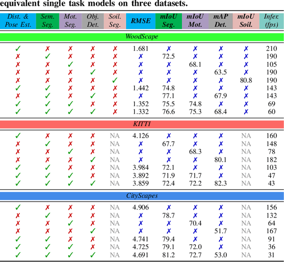284x262 pixels.
Task: Click the 'mIoU Soil.' column header
Action: 246,21
